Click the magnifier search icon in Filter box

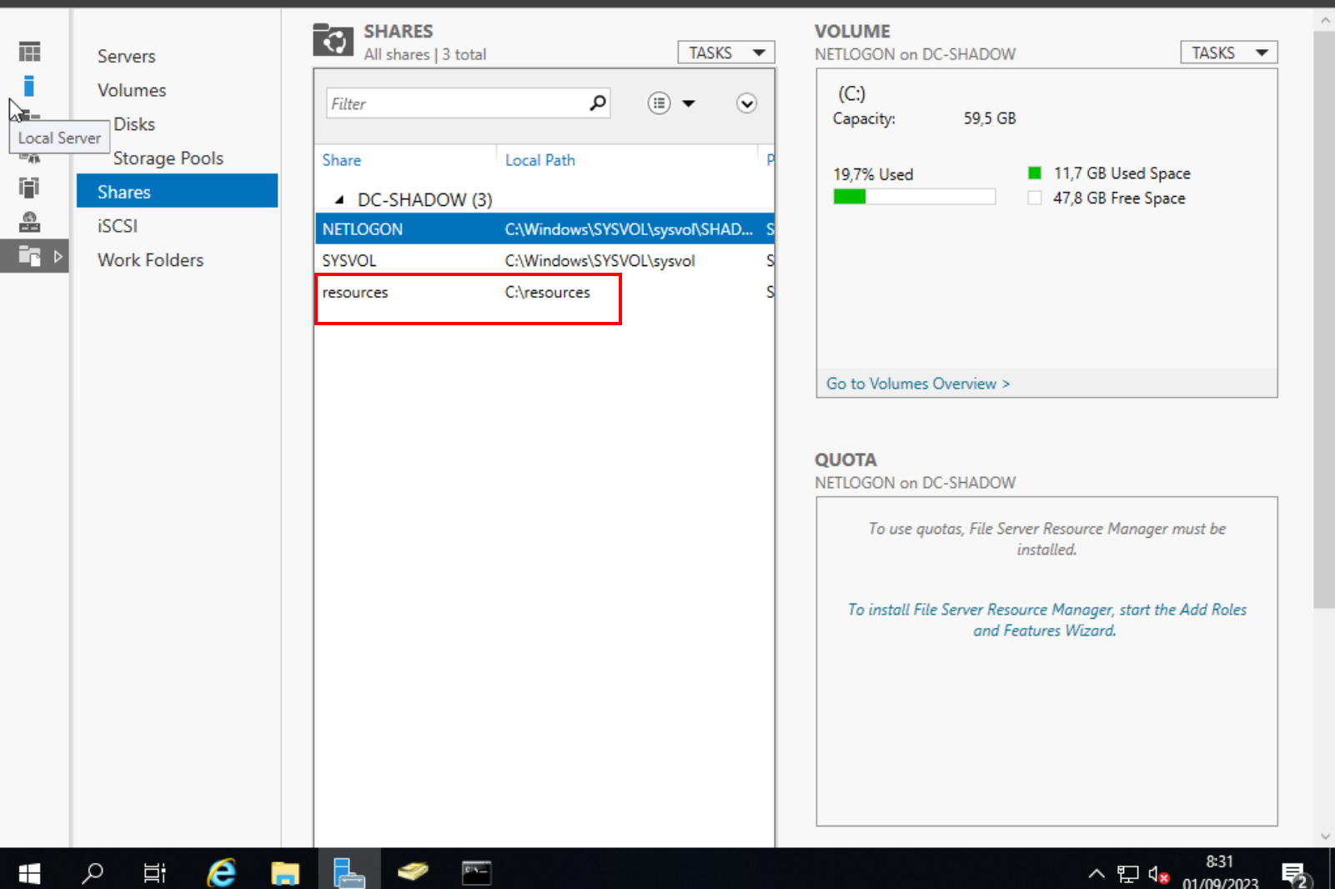coord(597,103)
